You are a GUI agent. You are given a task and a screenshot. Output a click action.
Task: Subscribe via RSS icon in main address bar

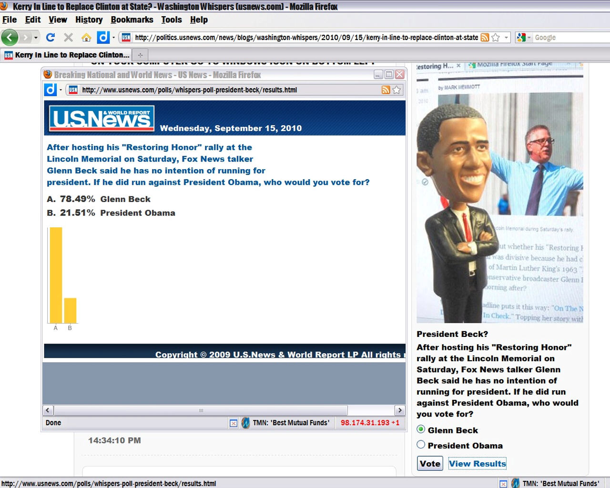pyautogui.click(x=485, y=38)
